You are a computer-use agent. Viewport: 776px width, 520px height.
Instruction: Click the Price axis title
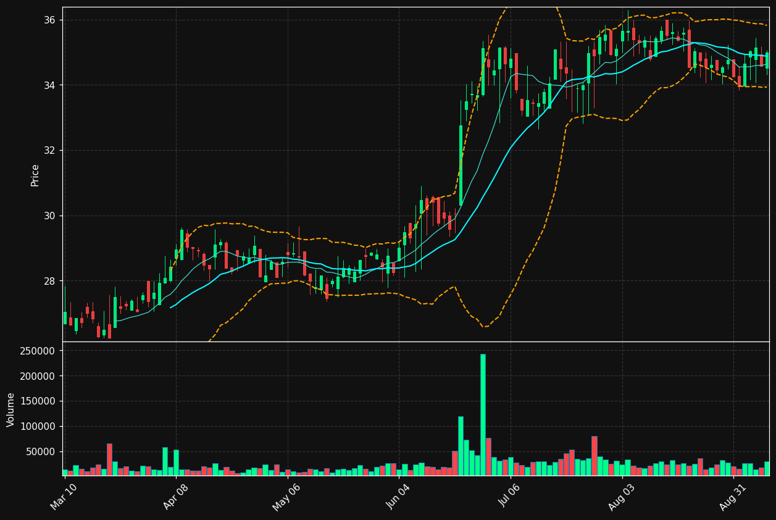tap(35, 175)
